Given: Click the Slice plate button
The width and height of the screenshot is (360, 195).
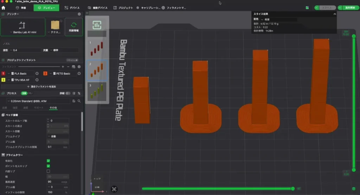Looking at the screenshot, I should 327,8.
